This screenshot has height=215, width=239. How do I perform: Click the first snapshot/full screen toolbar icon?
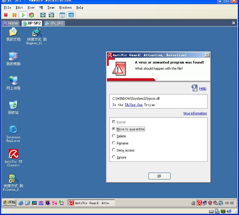[x=43, y=15]
